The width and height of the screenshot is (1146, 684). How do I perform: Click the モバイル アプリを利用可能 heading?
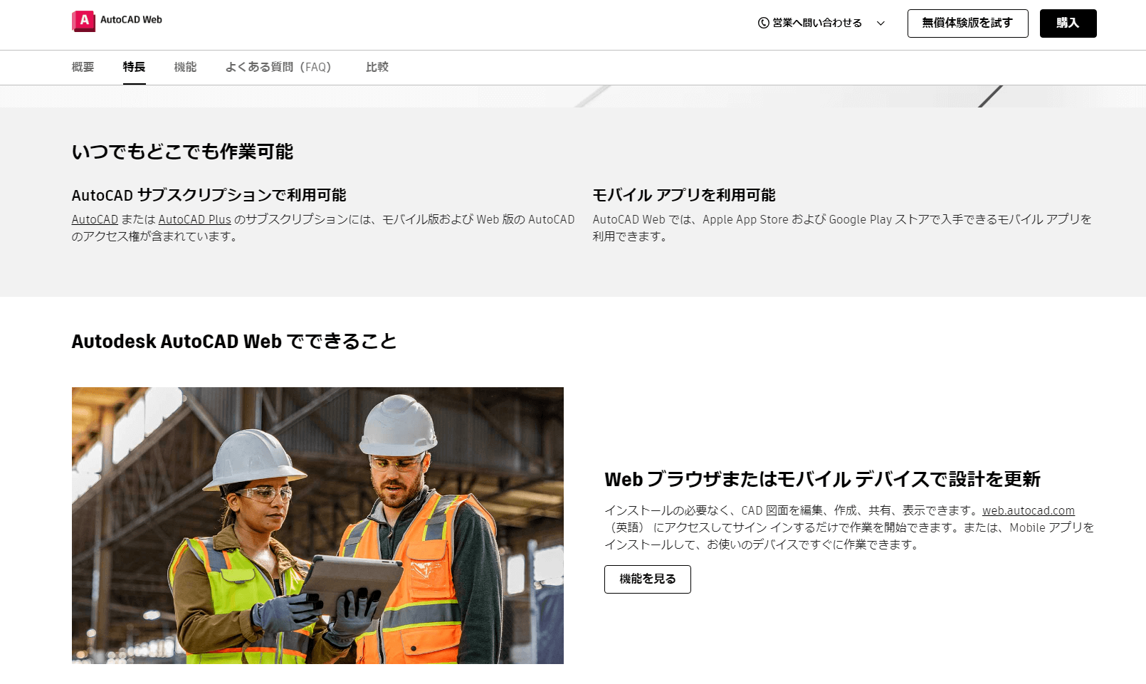(x=684, y=195)
